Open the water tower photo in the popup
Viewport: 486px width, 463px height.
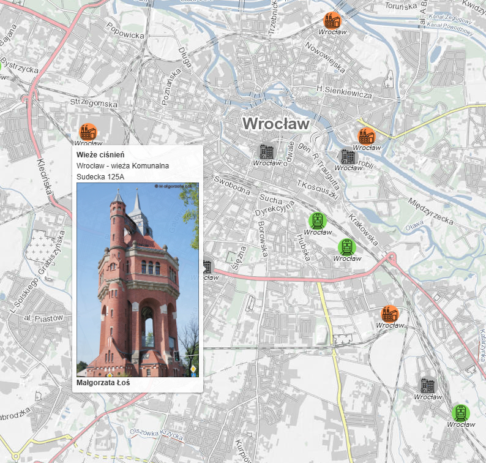point(138,280)
